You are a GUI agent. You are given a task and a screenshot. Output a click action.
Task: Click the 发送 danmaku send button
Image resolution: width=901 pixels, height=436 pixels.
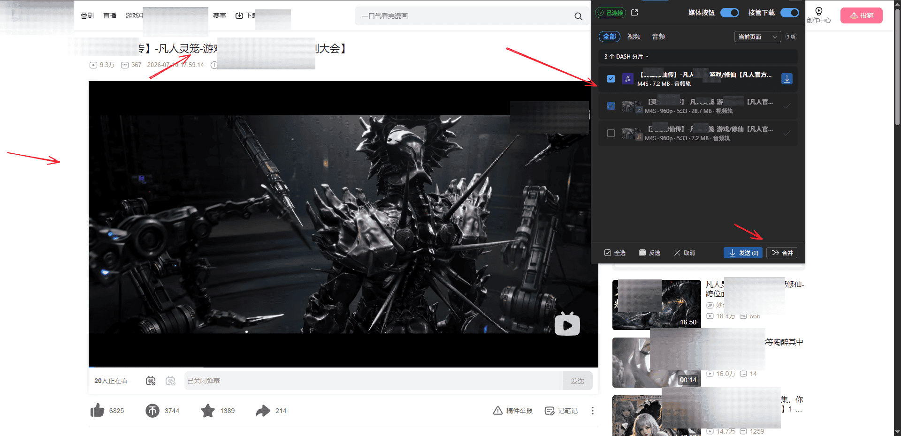tap(578, 381)
